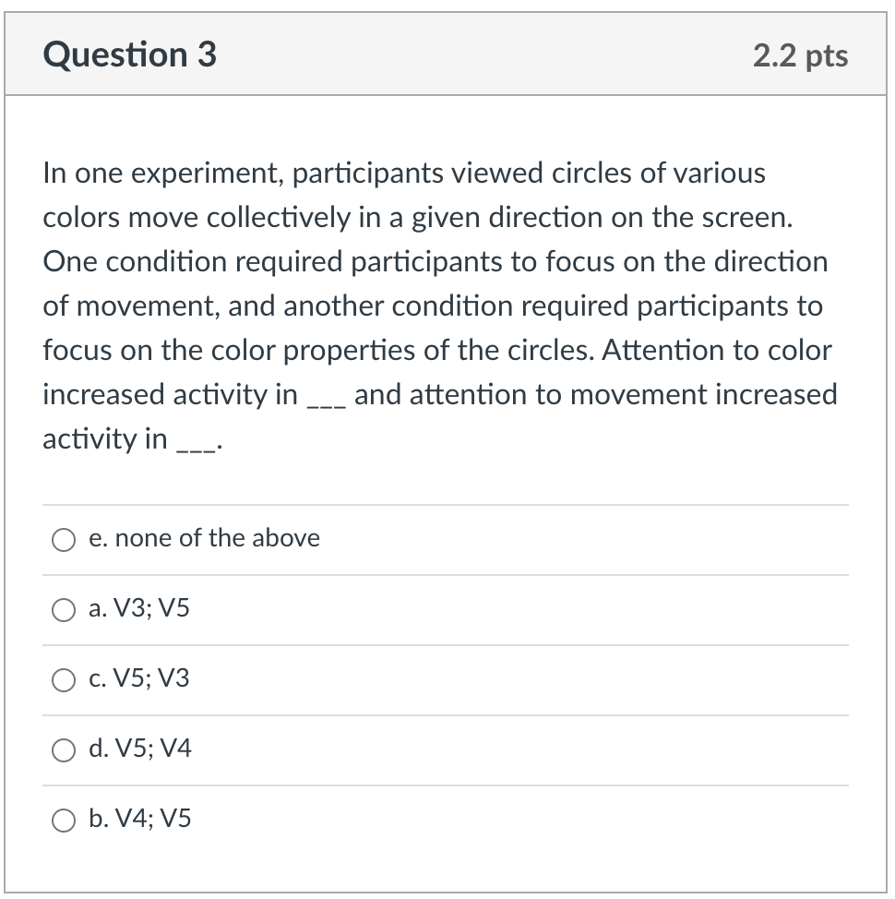Select the 'b. V4; V5' radio button
Screen dimensions: 895x899
coord(64,820)
